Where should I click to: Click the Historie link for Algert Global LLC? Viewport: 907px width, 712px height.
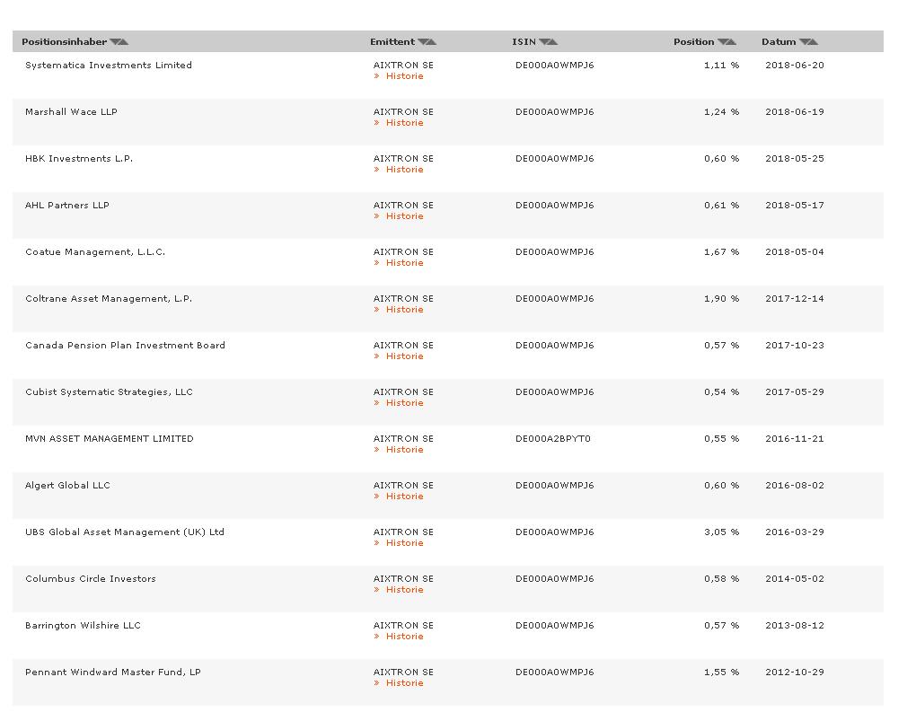(x=404, y=497)
